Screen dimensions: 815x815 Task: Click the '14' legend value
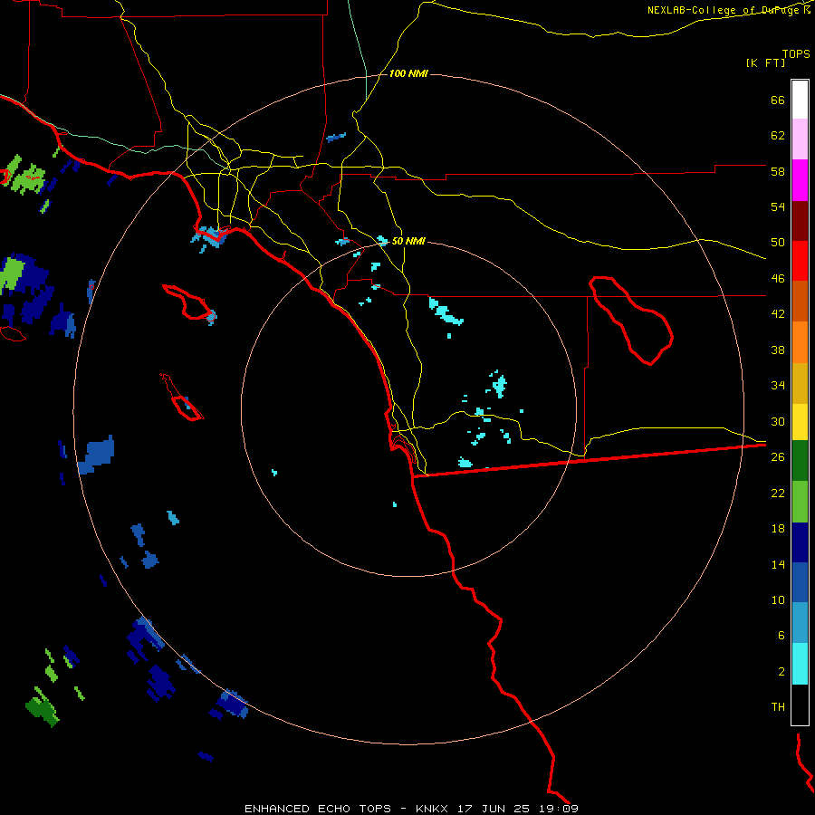tap(778, 564)
